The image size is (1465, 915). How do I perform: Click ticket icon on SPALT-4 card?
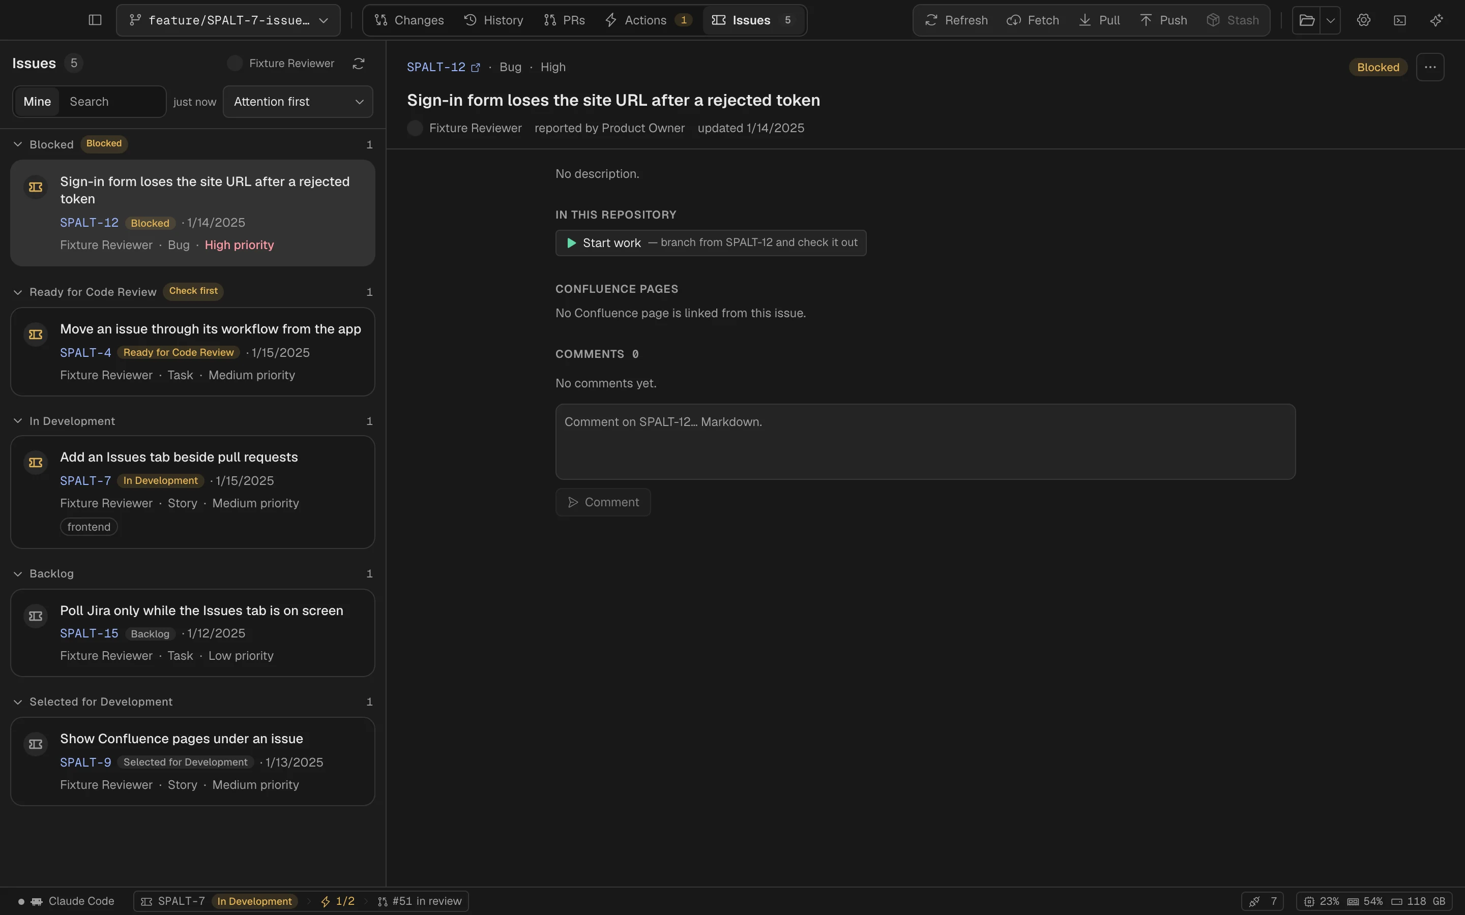coord(36,334)
